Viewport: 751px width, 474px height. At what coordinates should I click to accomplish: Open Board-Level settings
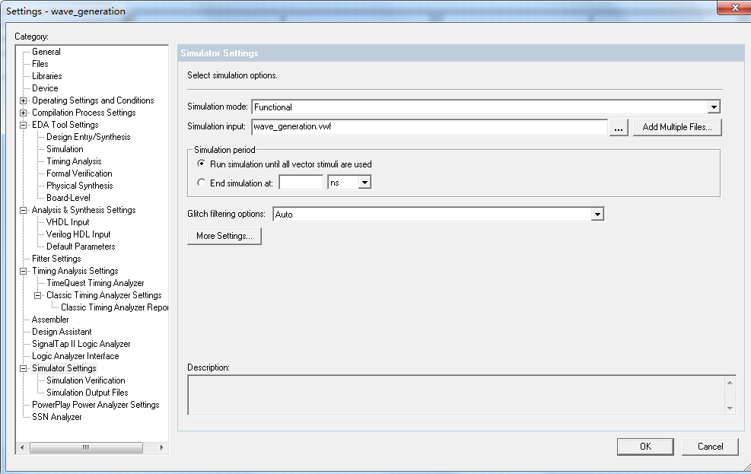[68, 198]
